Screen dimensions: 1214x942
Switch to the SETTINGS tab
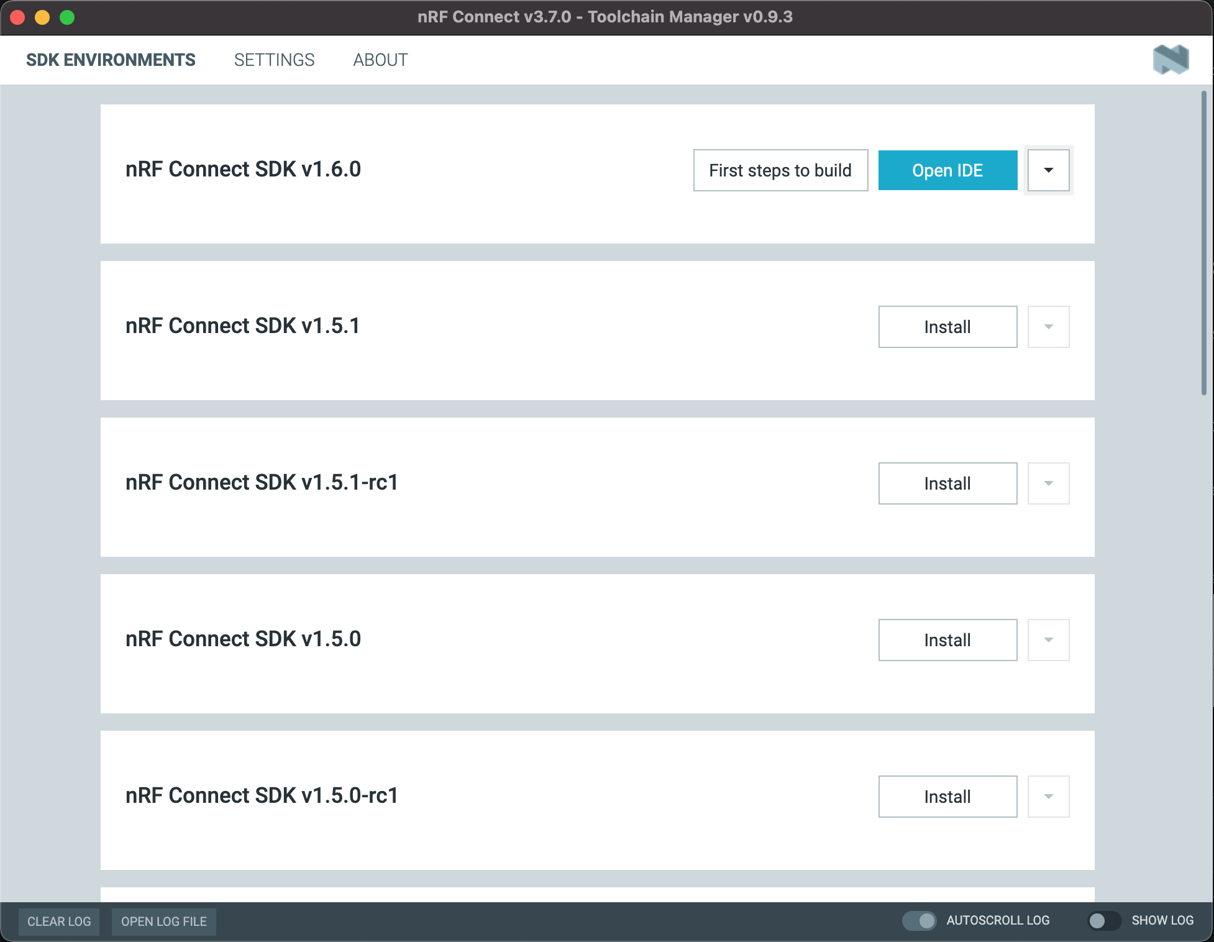click(274, 60)
